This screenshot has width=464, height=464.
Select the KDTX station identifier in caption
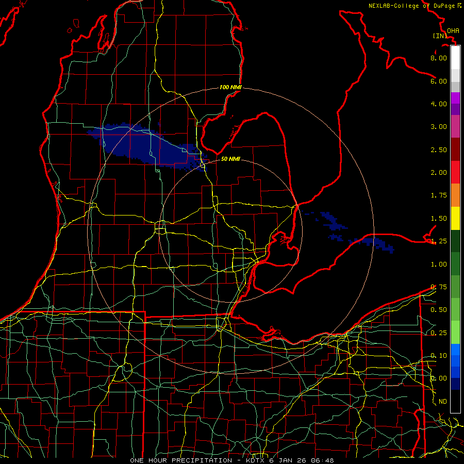click(256, 460)
